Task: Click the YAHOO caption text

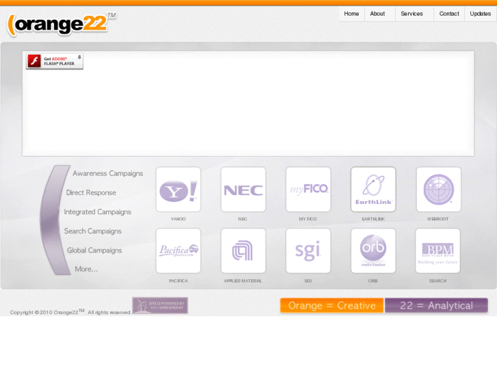Action: [x=178, y=219]
